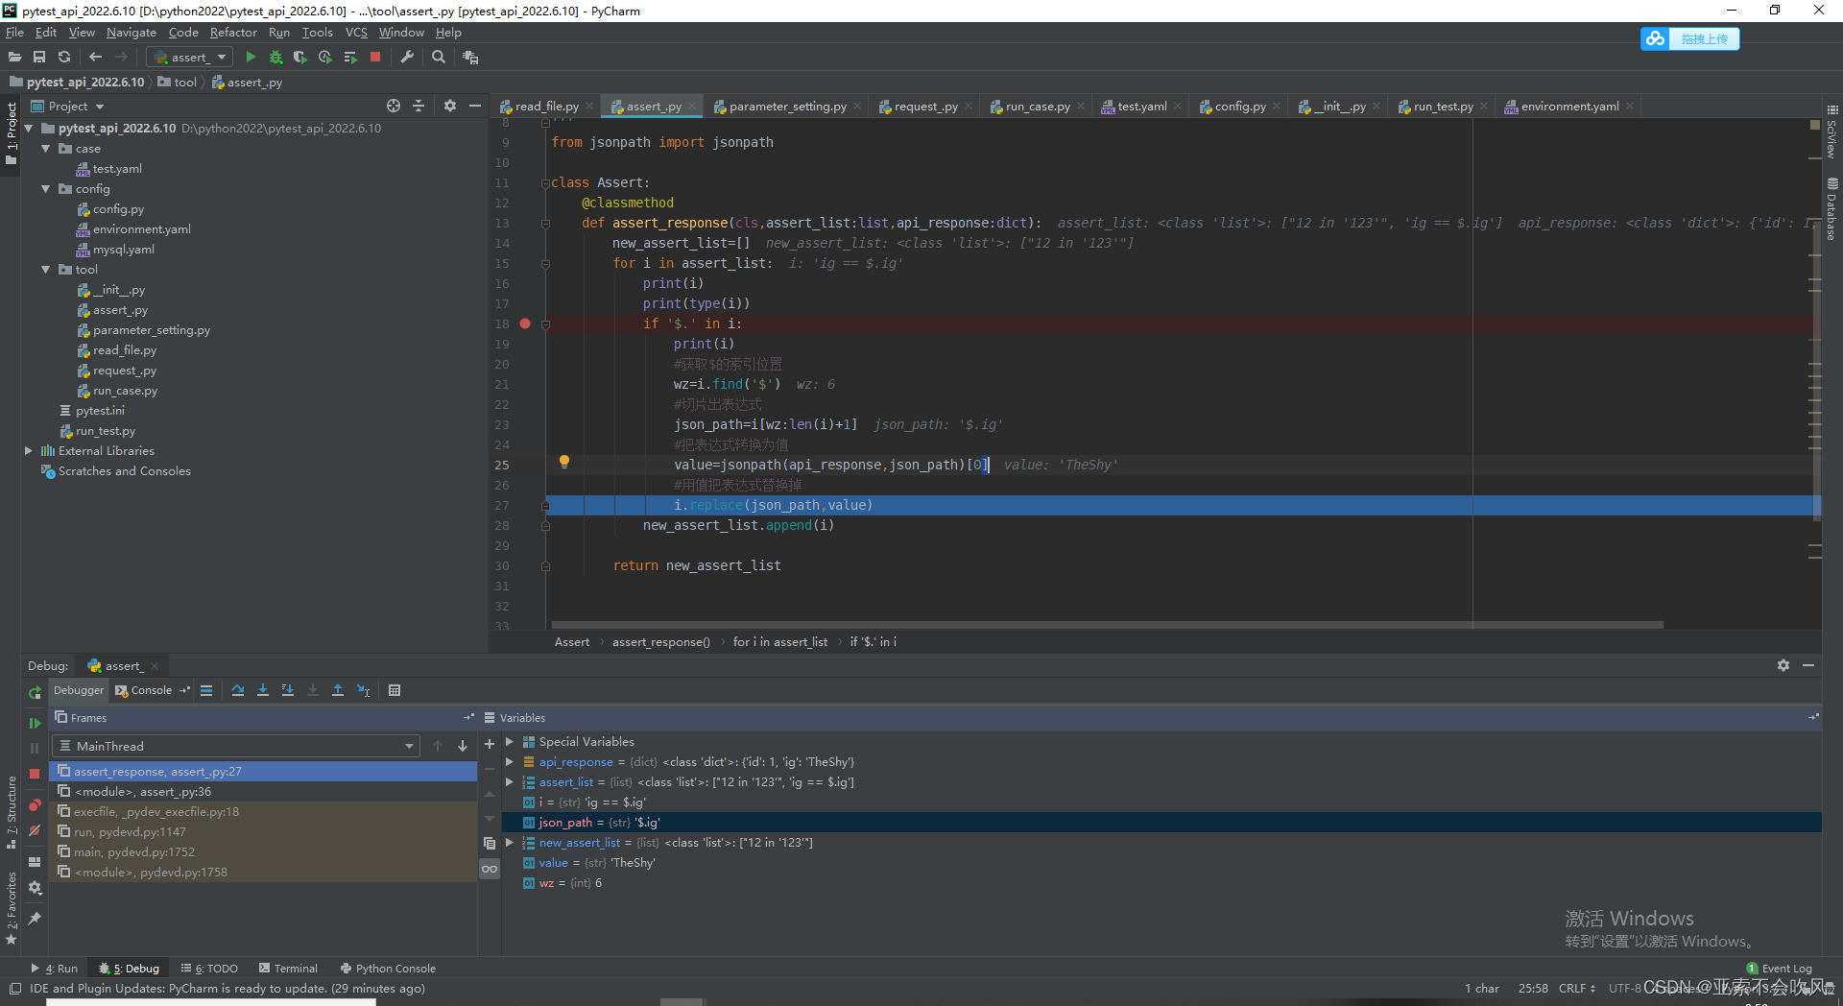This screenshot has width=1843, height=1006.
Task: Add a new watch with plus icon
Action: 490,744
